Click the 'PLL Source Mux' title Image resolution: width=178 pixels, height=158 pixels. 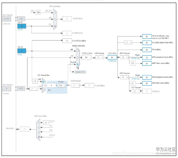pos(44,75)
